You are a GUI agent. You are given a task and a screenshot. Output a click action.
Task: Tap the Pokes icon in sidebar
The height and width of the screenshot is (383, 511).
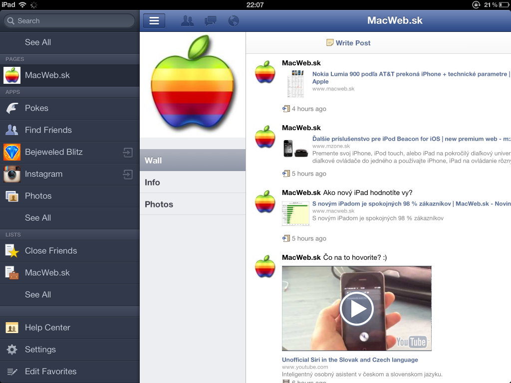tap(12, 108)
